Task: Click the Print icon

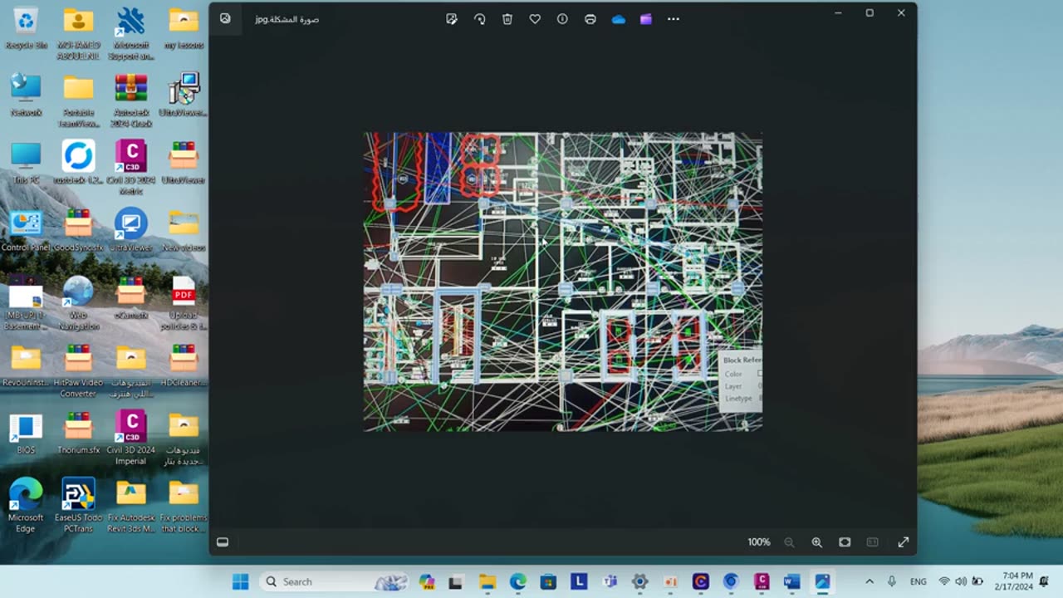Action: point(590,19)
